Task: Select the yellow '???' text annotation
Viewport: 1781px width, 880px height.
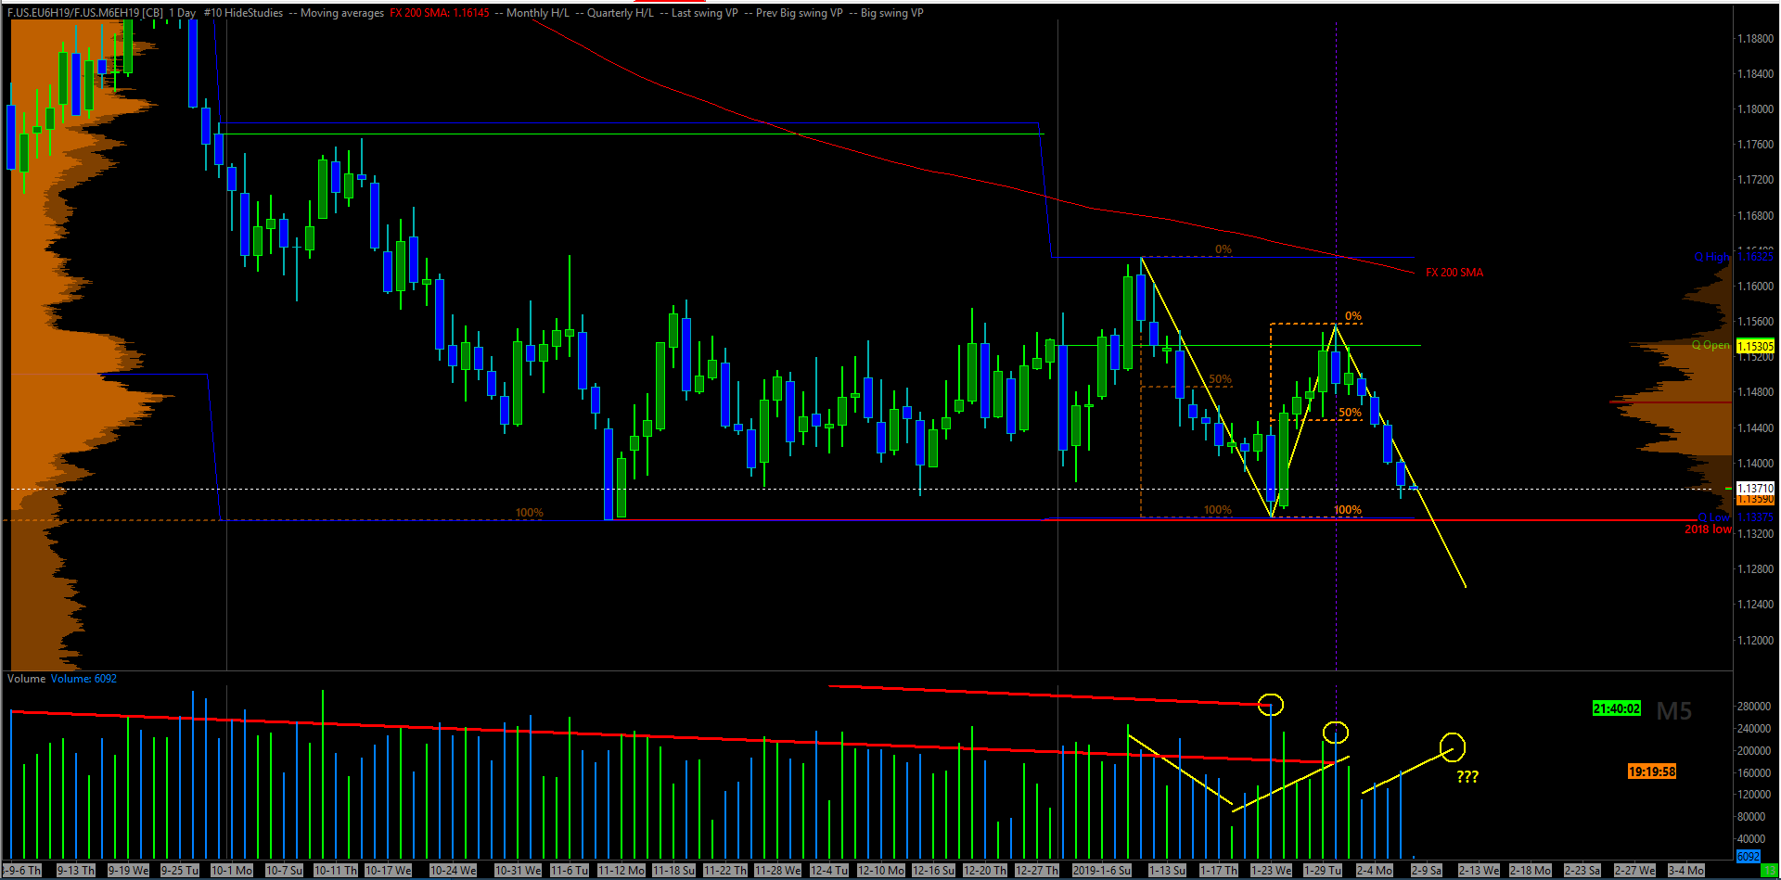Action: 1467,777
